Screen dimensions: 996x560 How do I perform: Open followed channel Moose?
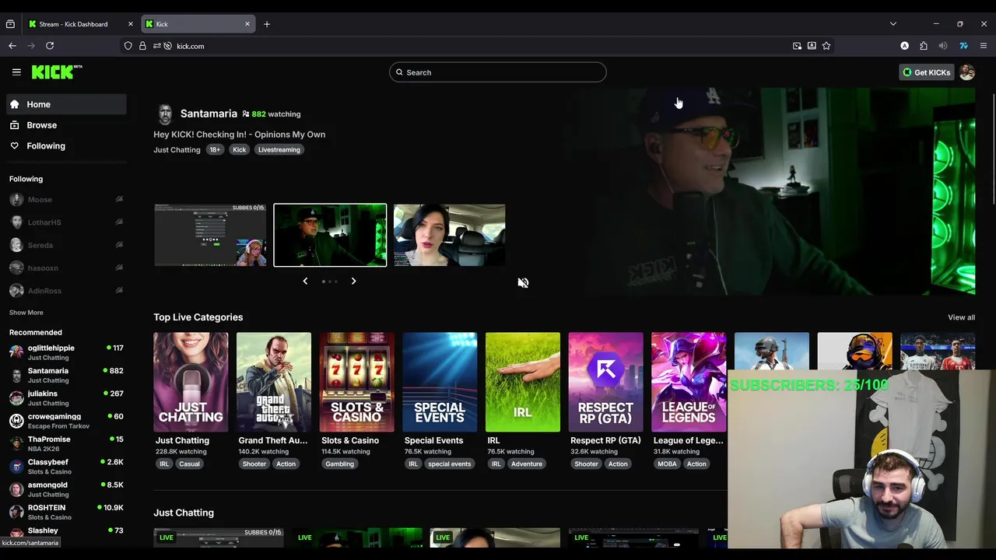point(66,199)
